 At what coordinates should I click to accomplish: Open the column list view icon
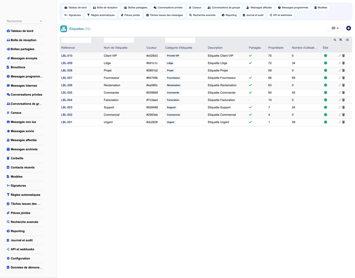[347, 40]
